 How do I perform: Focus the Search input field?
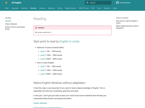98,3
